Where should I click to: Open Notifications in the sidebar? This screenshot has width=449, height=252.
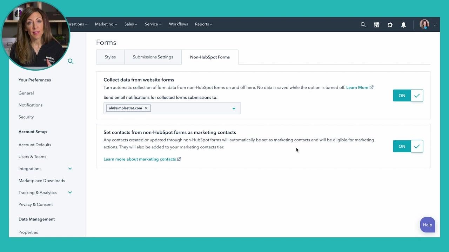point(31,105)
